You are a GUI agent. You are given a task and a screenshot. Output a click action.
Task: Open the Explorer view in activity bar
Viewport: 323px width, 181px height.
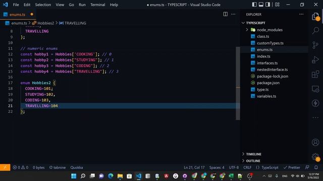point(315,17)
